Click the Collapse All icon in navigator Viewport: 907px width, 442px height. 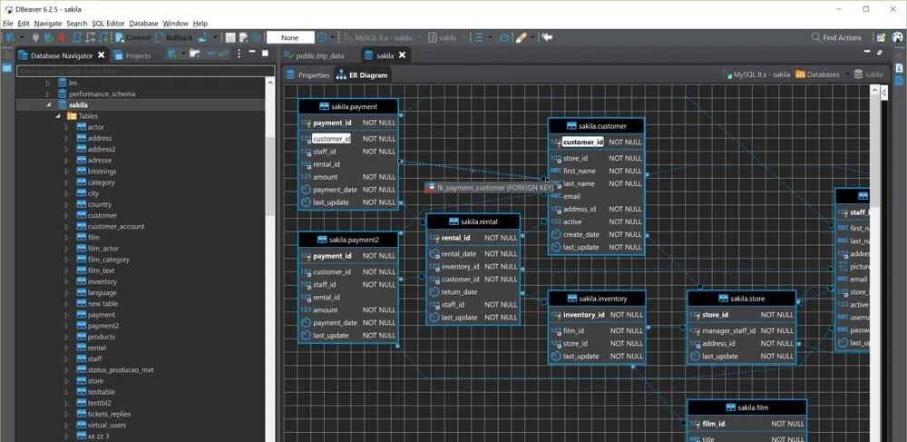(210, 54)
